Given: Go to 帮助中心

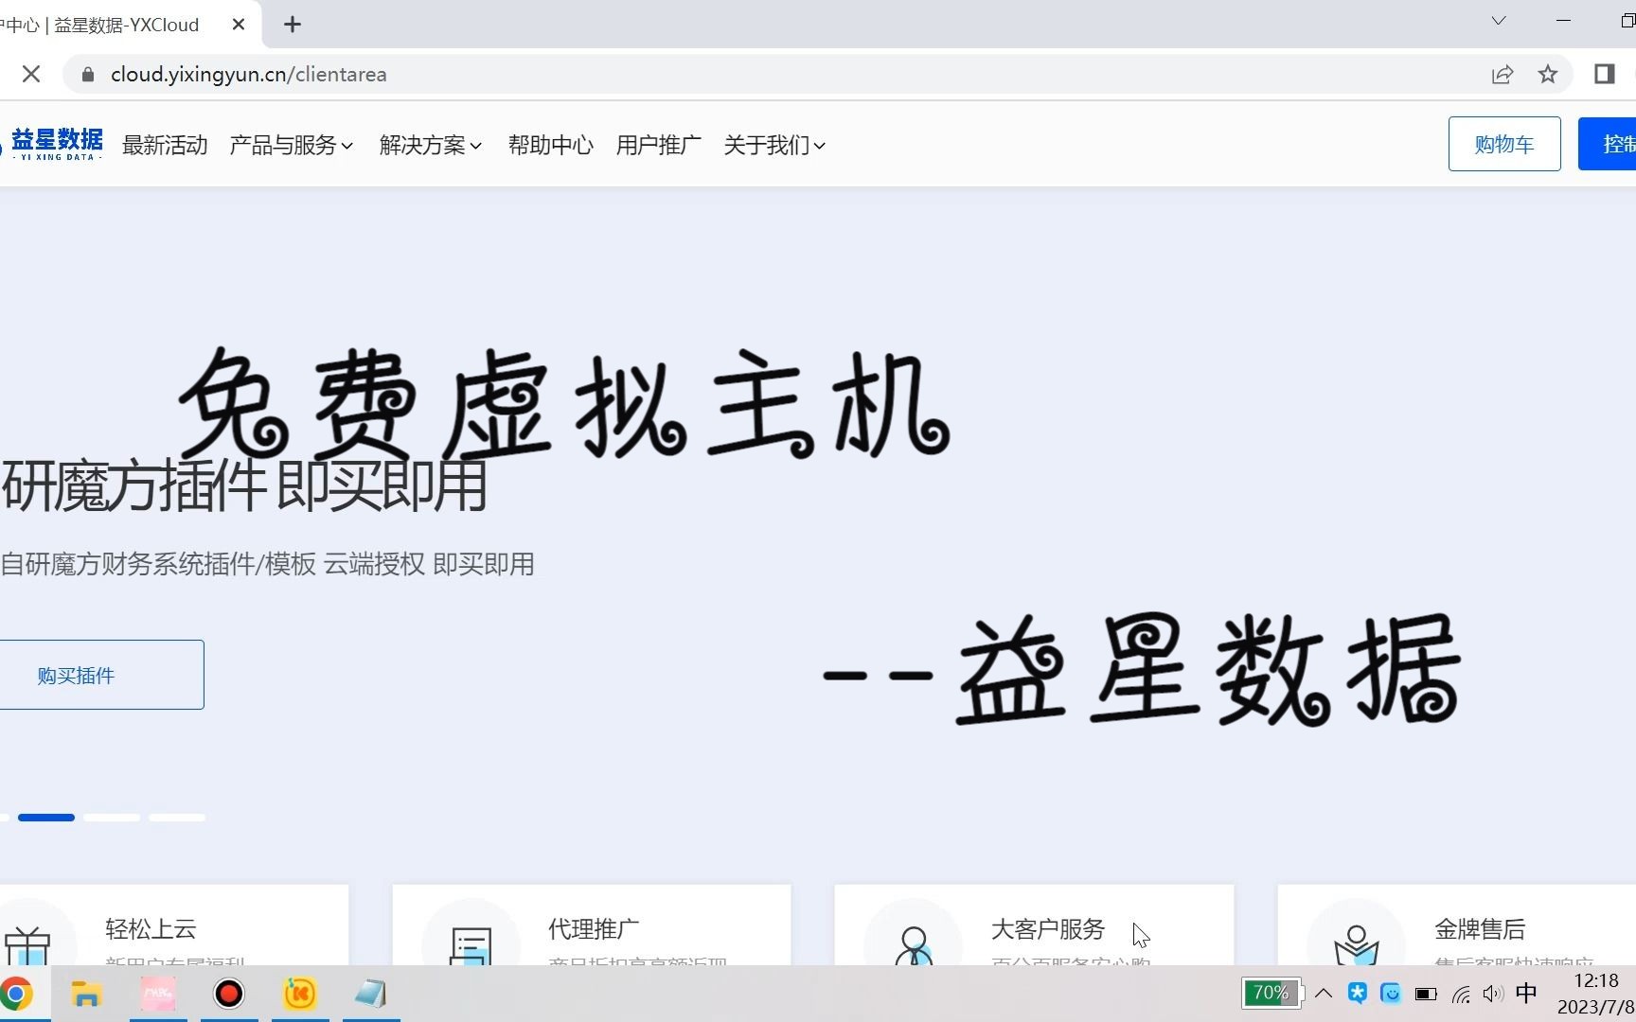Looking at the screenshot, I should [x=551, y=145].
